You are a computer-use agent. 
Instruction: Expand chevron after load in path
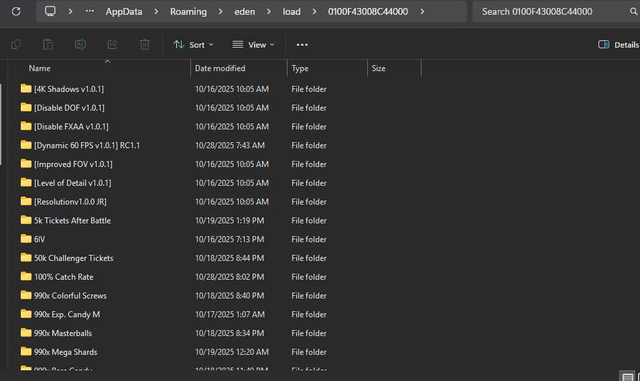[314, 11]
